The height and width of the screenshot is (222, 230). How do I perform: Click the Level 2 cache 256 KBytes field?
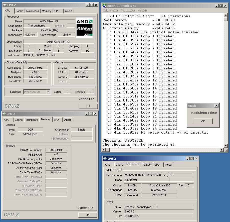click(x=82, y=77)
